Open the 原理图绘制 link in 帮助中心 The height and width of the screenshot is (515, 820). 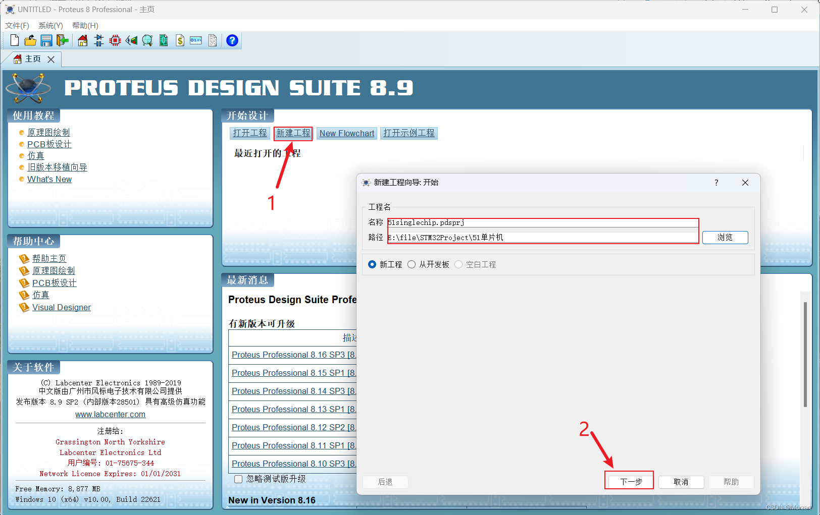click(x=54, y=271)
